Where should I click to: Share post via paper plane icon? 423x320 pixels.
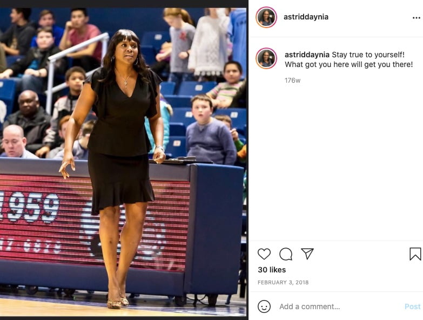point(307,254)
